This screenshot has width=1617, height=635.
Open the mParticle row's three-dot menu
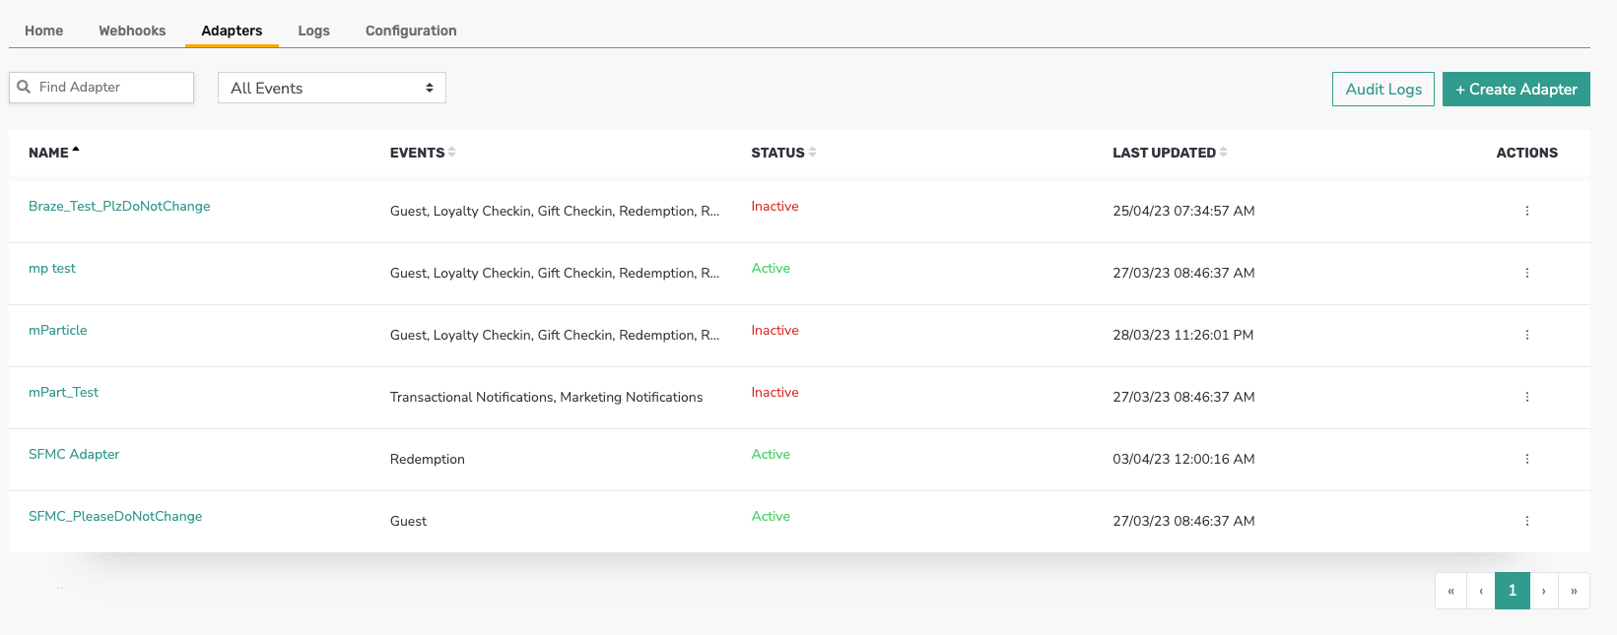tap(1526, 335)
